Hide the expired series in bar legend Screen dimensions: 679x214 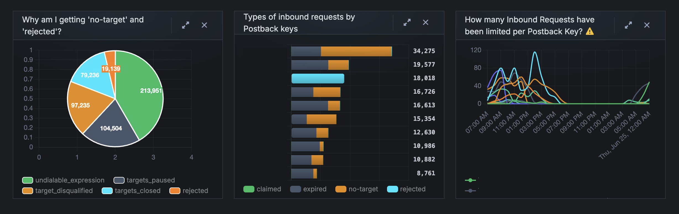308,189
